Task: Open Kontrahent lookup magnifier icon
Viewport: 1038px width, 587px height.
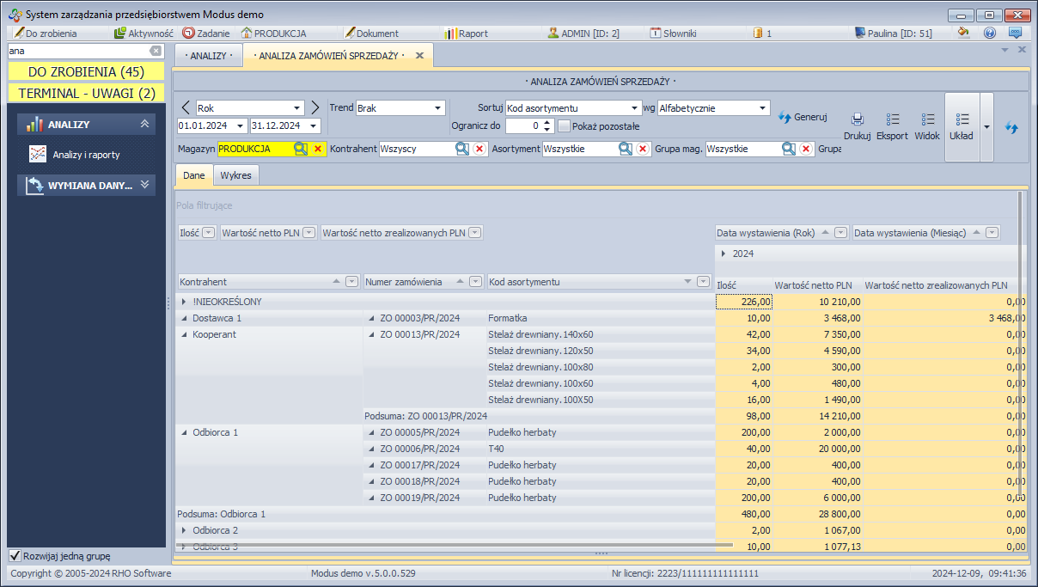Action: [x=461, y=149]
